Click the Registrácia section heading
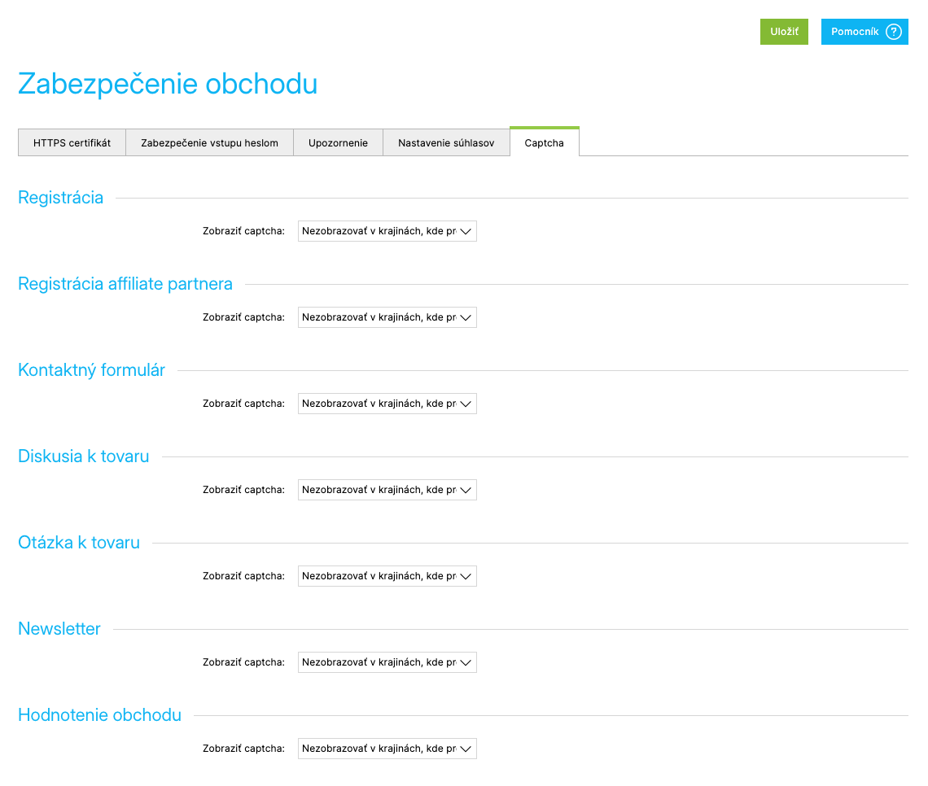Image resolution: width=928 pixels, height=786 pixels. click(60, 198)
